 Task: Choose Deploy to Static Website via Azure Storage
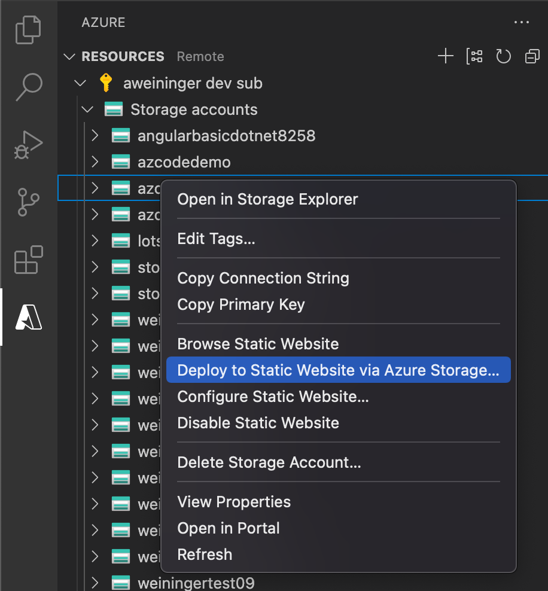pyautogui.click(x=339, y=370)
